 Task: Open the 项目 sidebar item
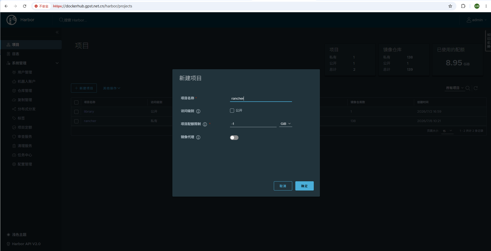click(x=31, y=45)
